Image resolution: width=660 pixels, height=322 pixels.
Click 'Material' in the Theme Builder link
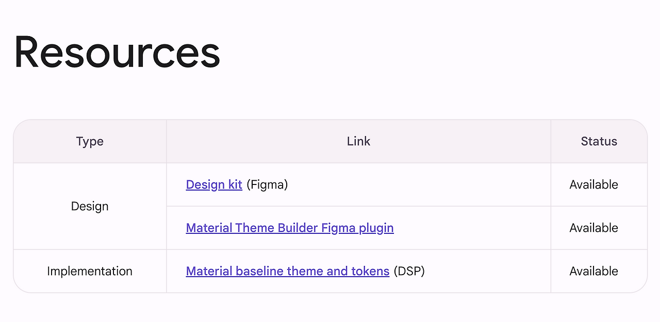coord(209,228)
